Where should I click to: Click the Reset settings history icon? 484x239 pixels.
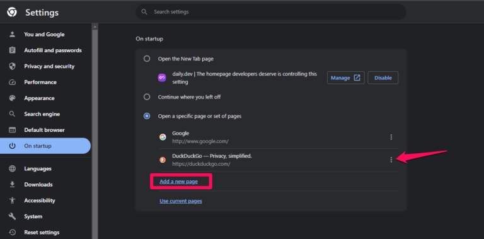pos(13,232)
